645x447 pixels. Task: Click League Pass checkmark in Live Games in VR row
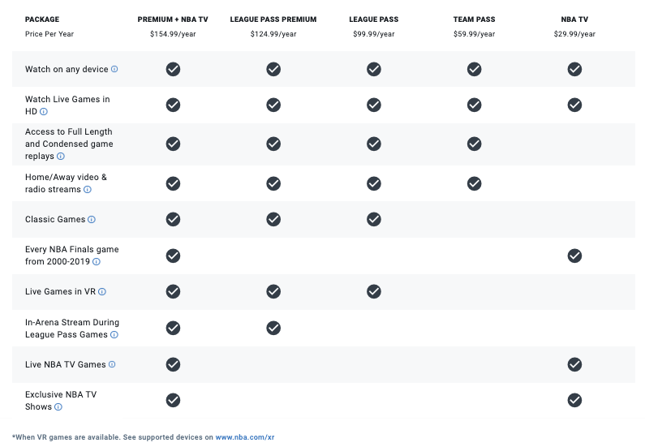pyautogui.click(x=373, y=291)
